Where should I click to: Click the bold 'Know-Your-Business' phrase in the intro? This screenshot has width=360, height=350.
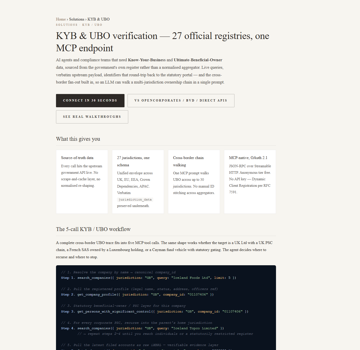pos(147,60)
